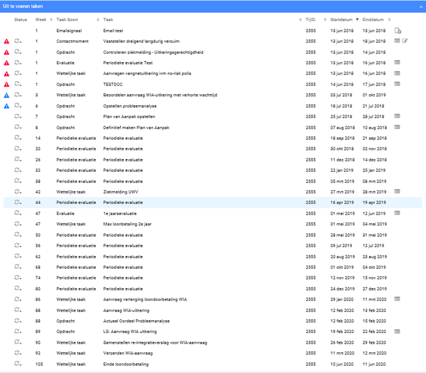Click red warning triangle beside Periodieke evaluatie Test
Screen dimensions: 426x373
point(7,63)
